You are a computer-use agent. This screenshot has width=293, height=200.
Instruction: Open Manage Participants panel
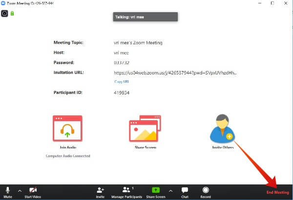point(127,192)
